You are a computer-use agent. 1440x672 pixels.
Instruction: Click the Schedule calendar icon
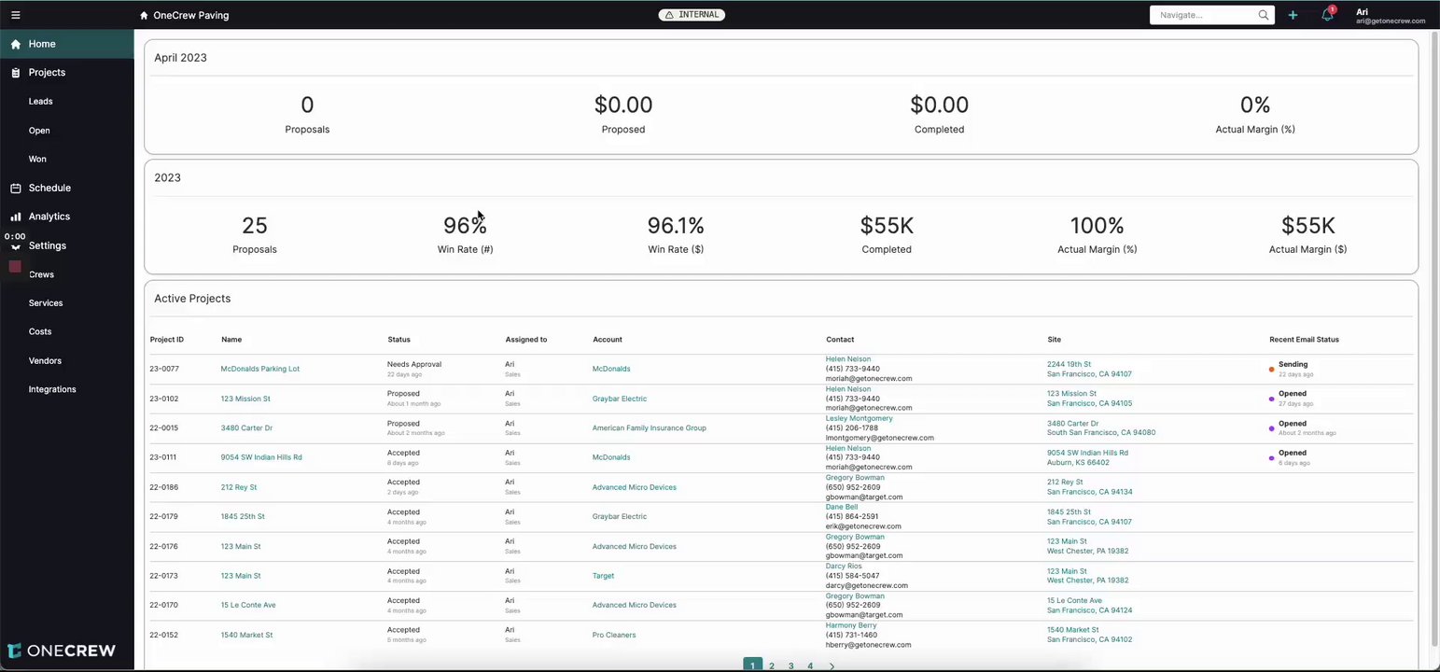pos(16,188)
